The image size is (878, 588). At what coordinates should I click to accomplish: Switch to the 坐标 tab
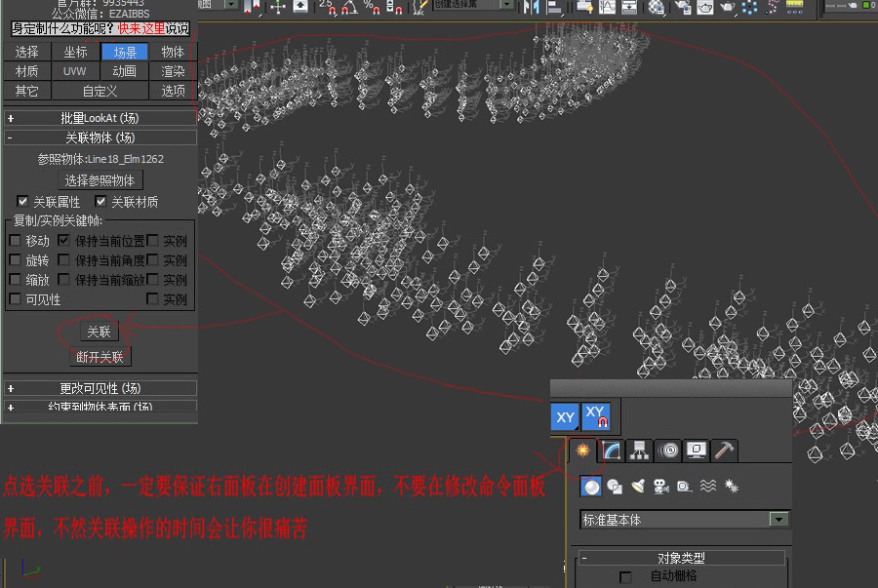coord(75,52)
